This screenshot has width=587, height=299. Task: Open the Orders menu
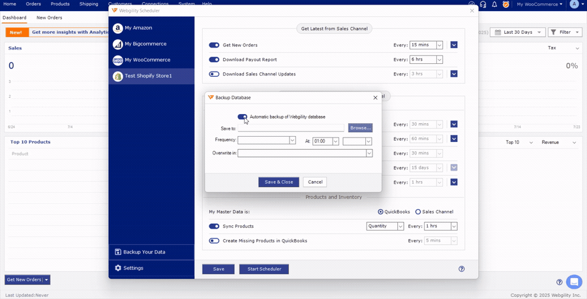pos(33,4)
